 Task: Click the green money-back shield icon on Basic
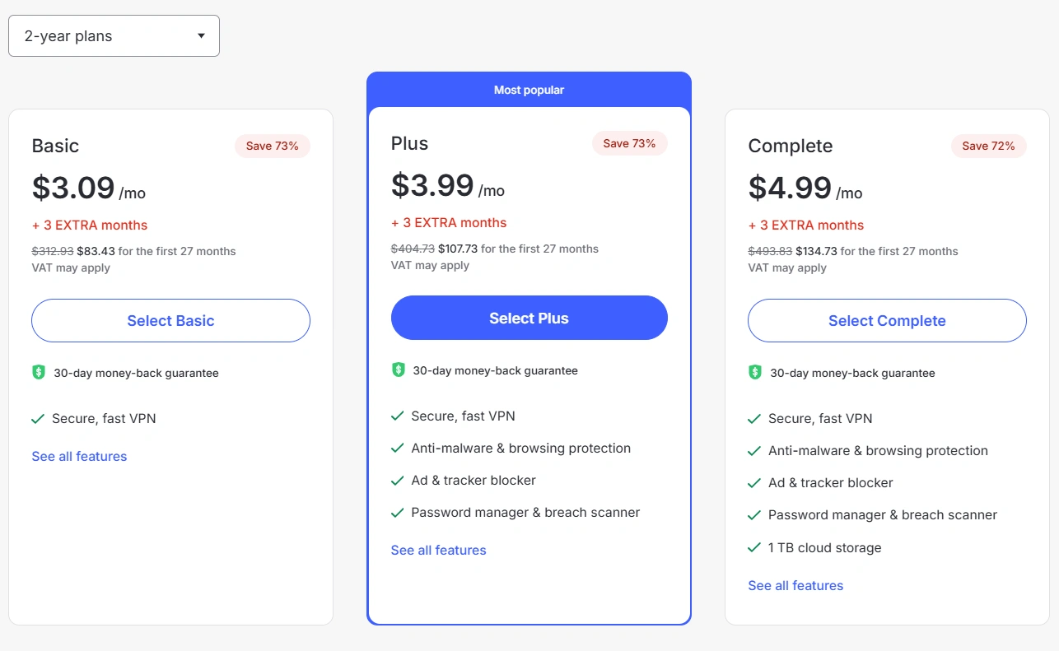pyautogui.click(x=38, y=372)
